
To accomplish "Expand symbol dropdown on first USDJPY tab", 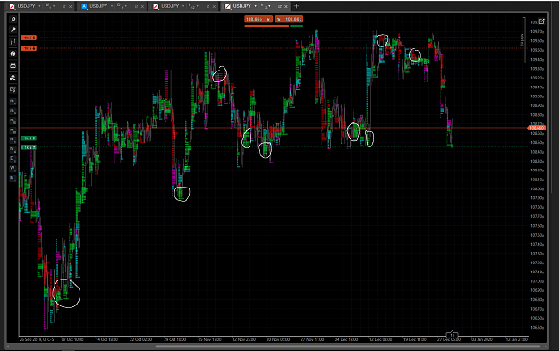I will 39,6.
